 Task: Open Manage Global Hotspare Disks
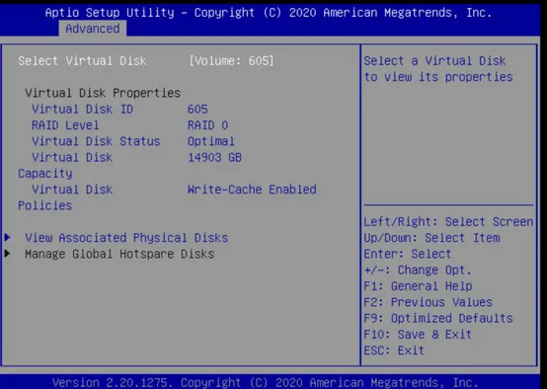(x=119, y=254)
